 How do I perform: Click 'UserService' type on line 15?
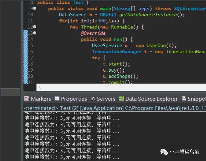(107, 45)
